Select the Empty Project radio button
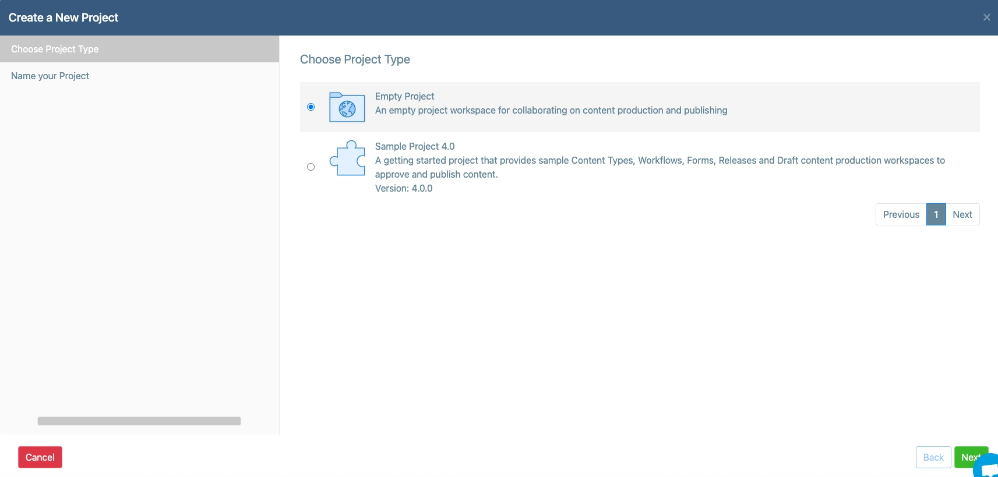The image size is (998, 477). [311, 107]
